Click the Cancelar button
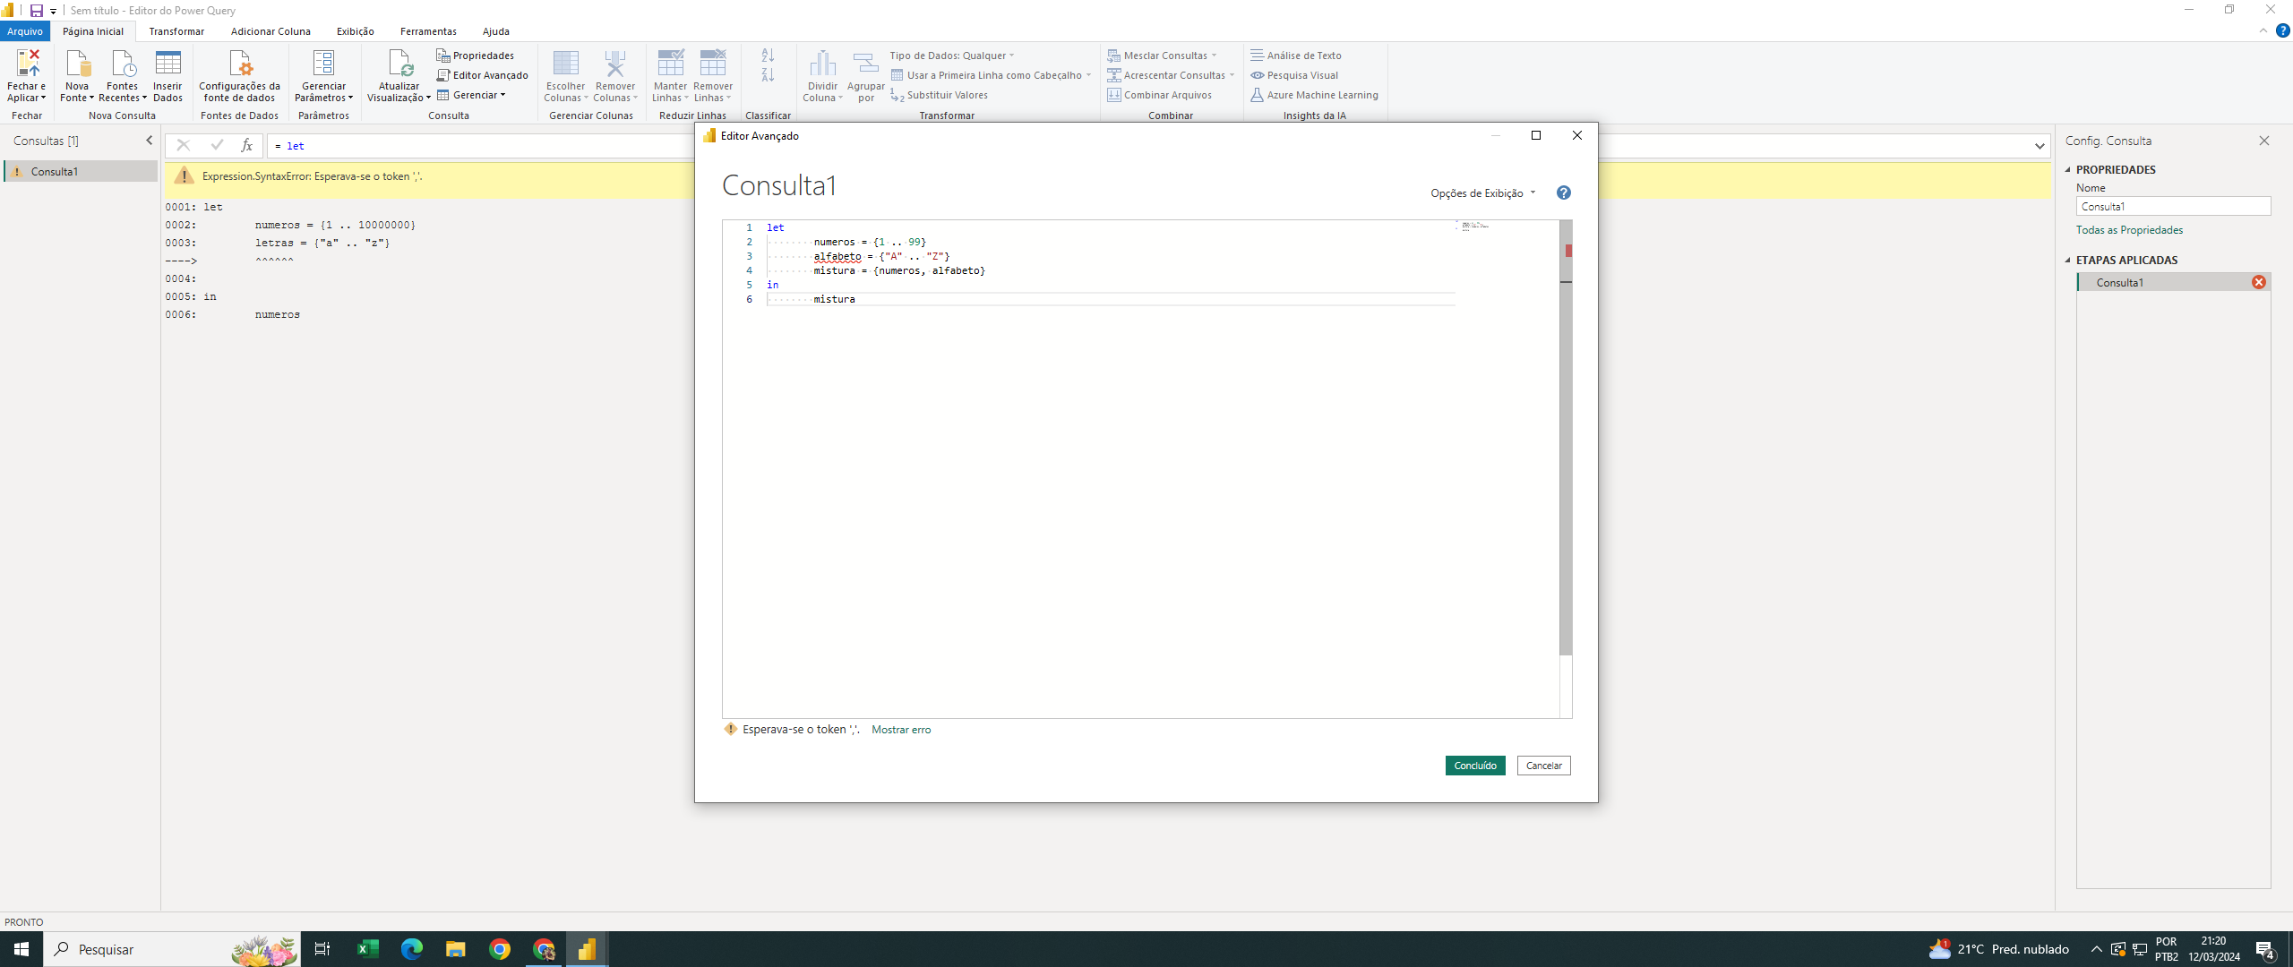 click(1544, 766)
